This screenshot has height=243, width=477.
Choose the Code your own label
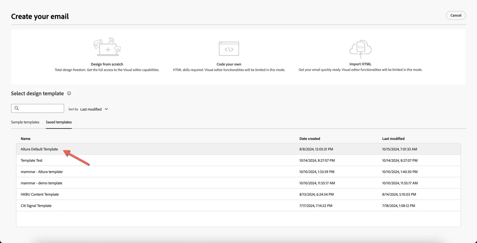pos(229,64)
